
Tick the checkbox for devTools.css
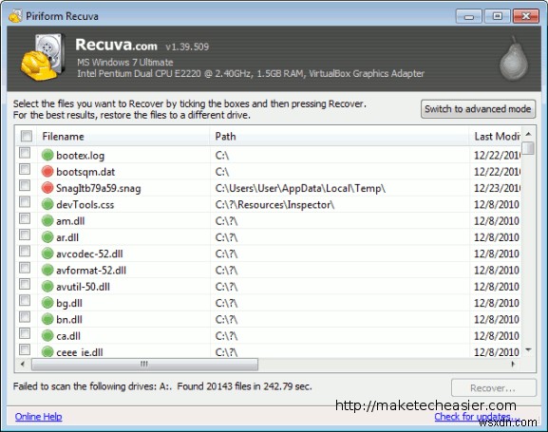pyautogui.click(x=25, y=202)
